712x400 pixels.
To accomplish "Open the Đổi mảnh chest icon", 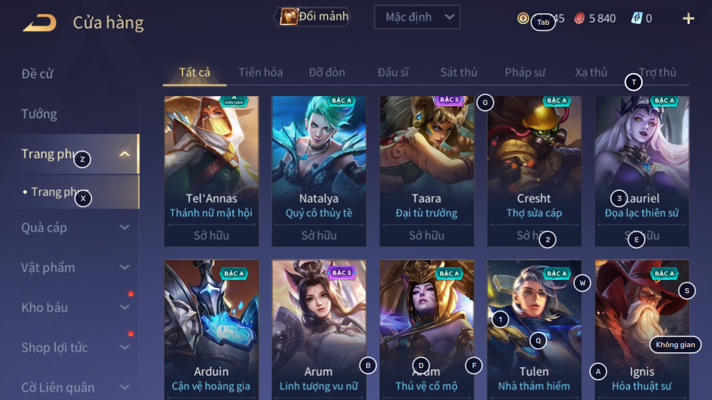I will coord(288,16).
